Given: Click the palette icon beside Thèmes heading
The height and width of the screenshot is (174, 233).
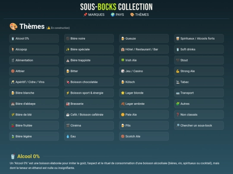Looking at the screenshot, I should [13, 27].
